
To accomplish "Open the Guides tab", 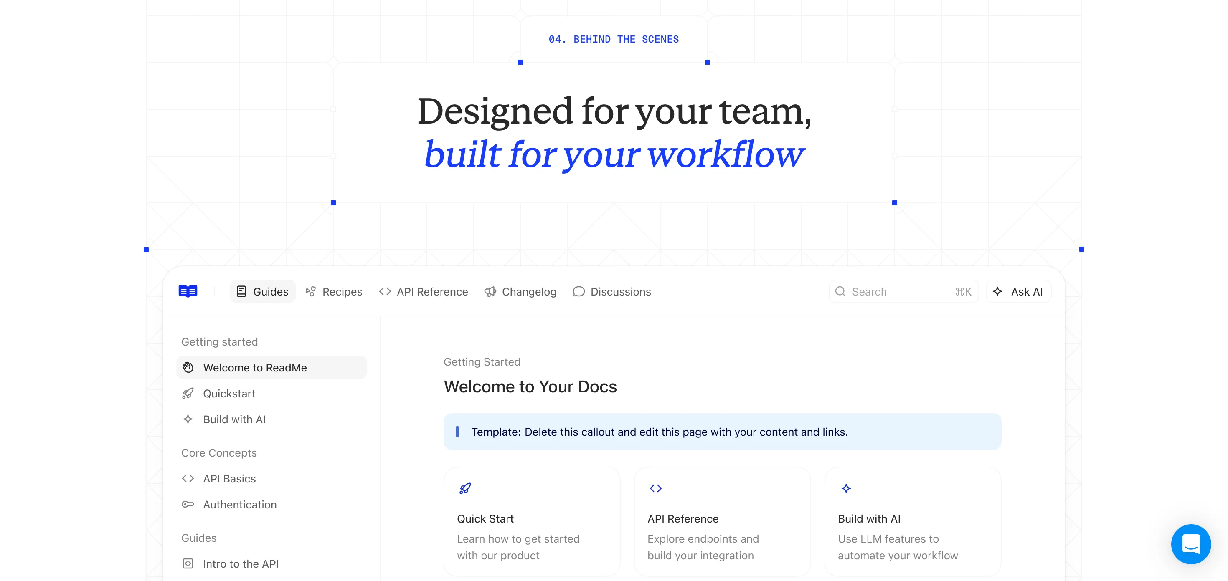I will click(x=262, y=291).
